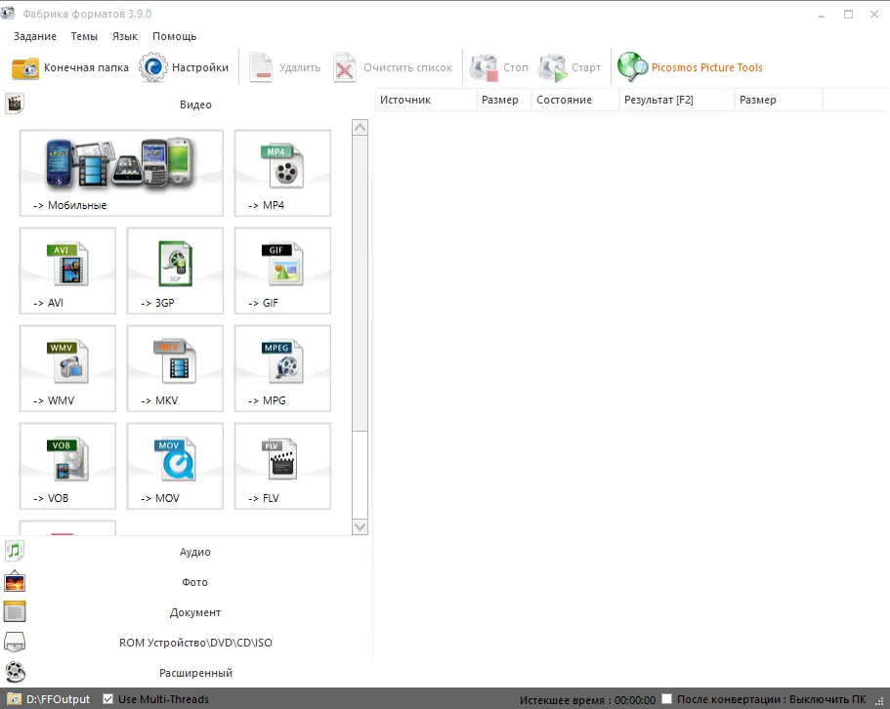The image size is (890, 709).
Task: Open the Задание menu
Action: click(x=35, y=36)
